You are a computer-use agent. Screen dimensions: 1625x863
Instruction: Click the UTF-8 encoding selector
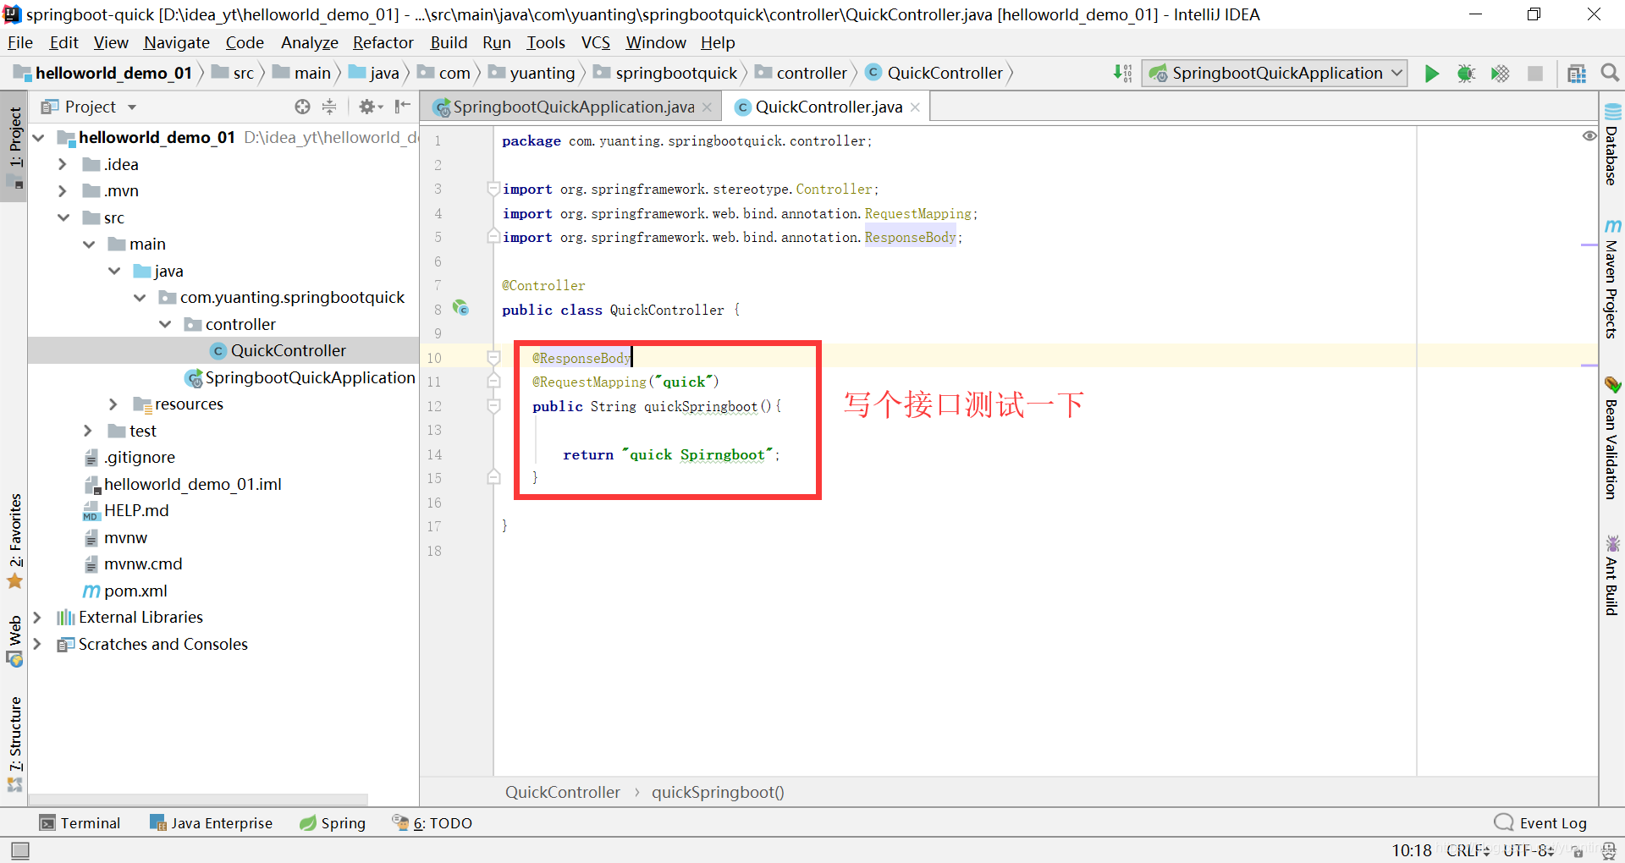click(1529, 850)
